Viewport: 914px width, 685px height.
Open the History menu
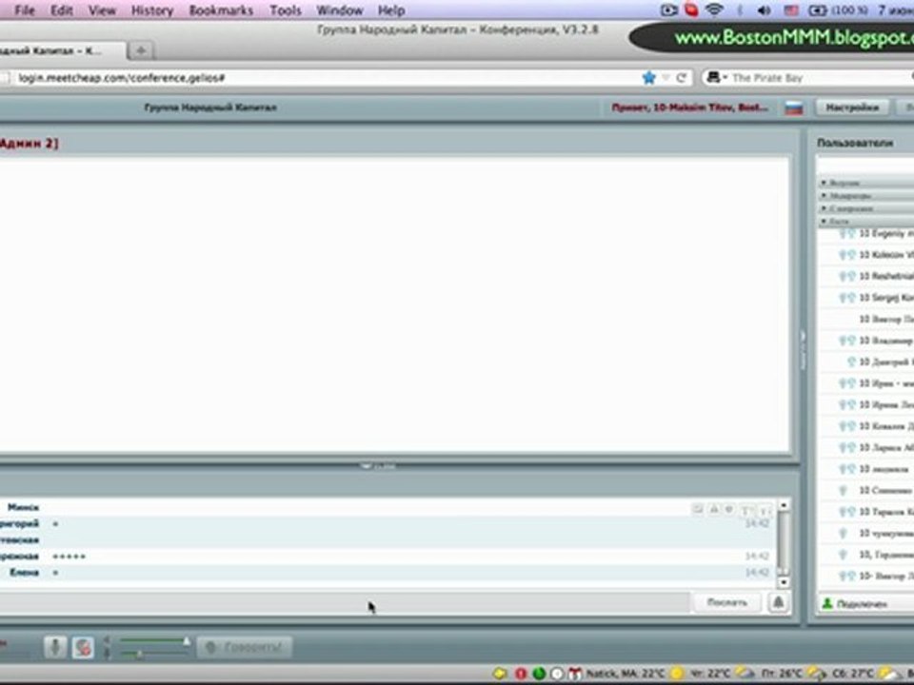pos(151,10)
